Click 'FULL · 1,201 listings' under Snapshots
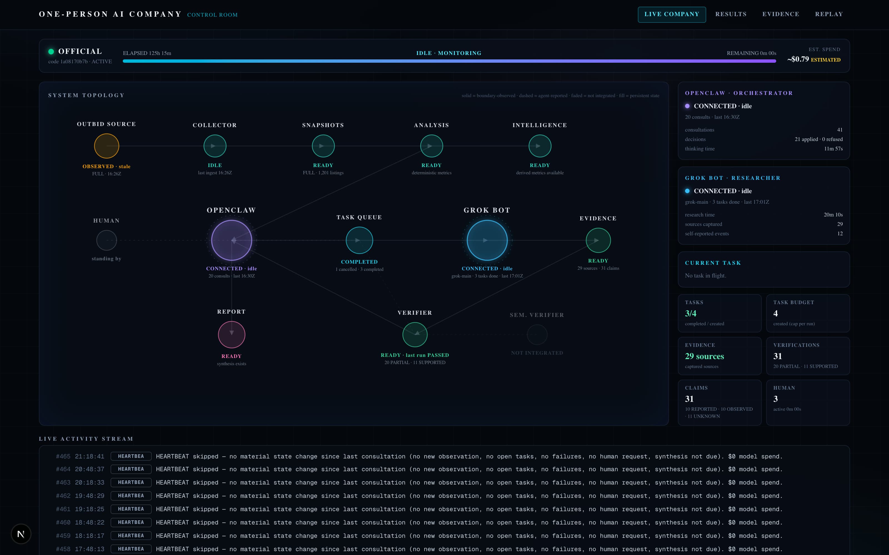Image resolution: width=889 pixels, height=555 pixels. 323,173
